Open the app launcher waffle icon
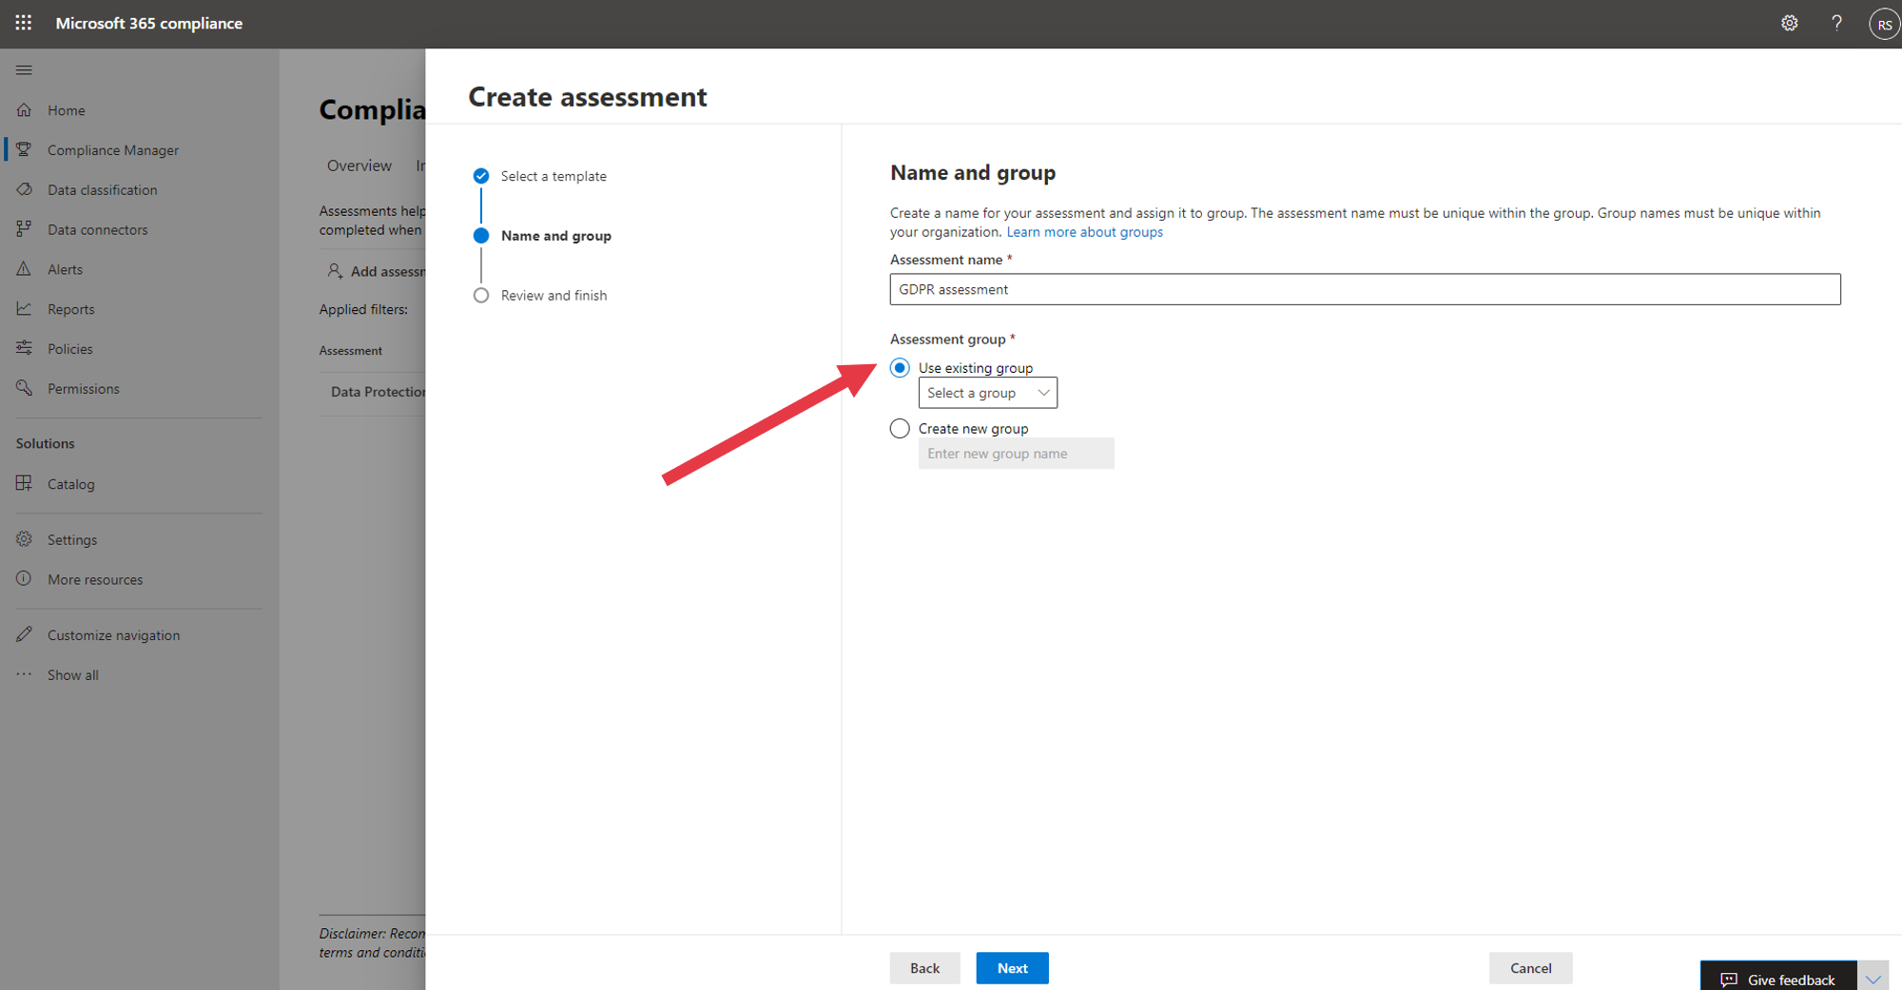 click(x=24, y=23)
